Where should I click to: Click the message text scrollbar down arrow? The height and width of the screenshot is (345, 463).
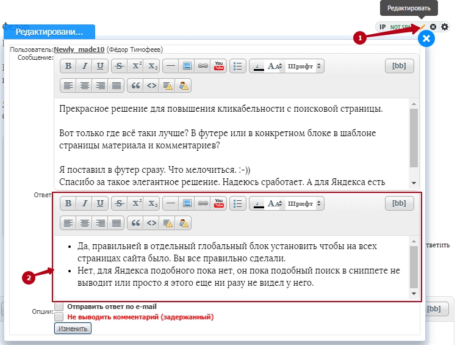[414, 183]
